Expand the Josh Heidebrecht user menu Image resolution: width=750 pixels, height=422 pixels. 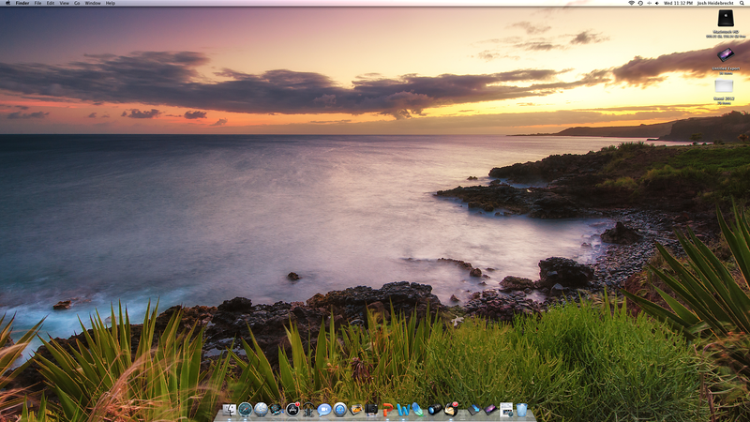tap(716, 4)
